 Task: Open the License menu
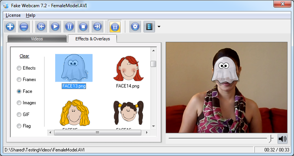[x=13, y=15]
